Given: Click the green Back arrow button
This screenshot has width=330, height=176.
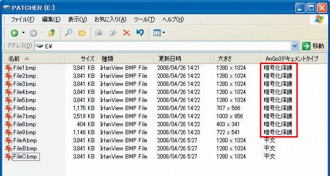Looking at the screenshot, I should coord(15,33).
